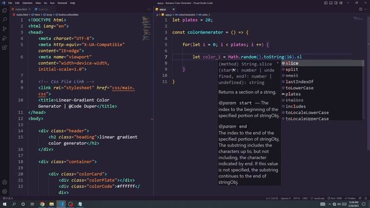
Task: Open more actions for app.js editor group
Action: click(366, 9)
